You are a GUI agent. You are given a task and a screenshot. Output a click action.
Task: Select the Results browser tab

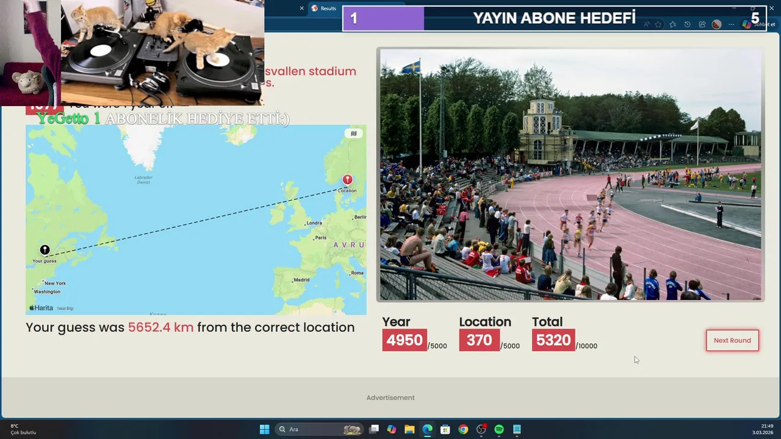[x=328, y=9]
